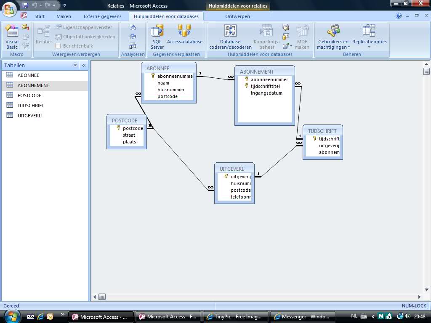Click the horizontal scrollbar thumb
Screen dimensions: 431x323
[x=102, y=297]
